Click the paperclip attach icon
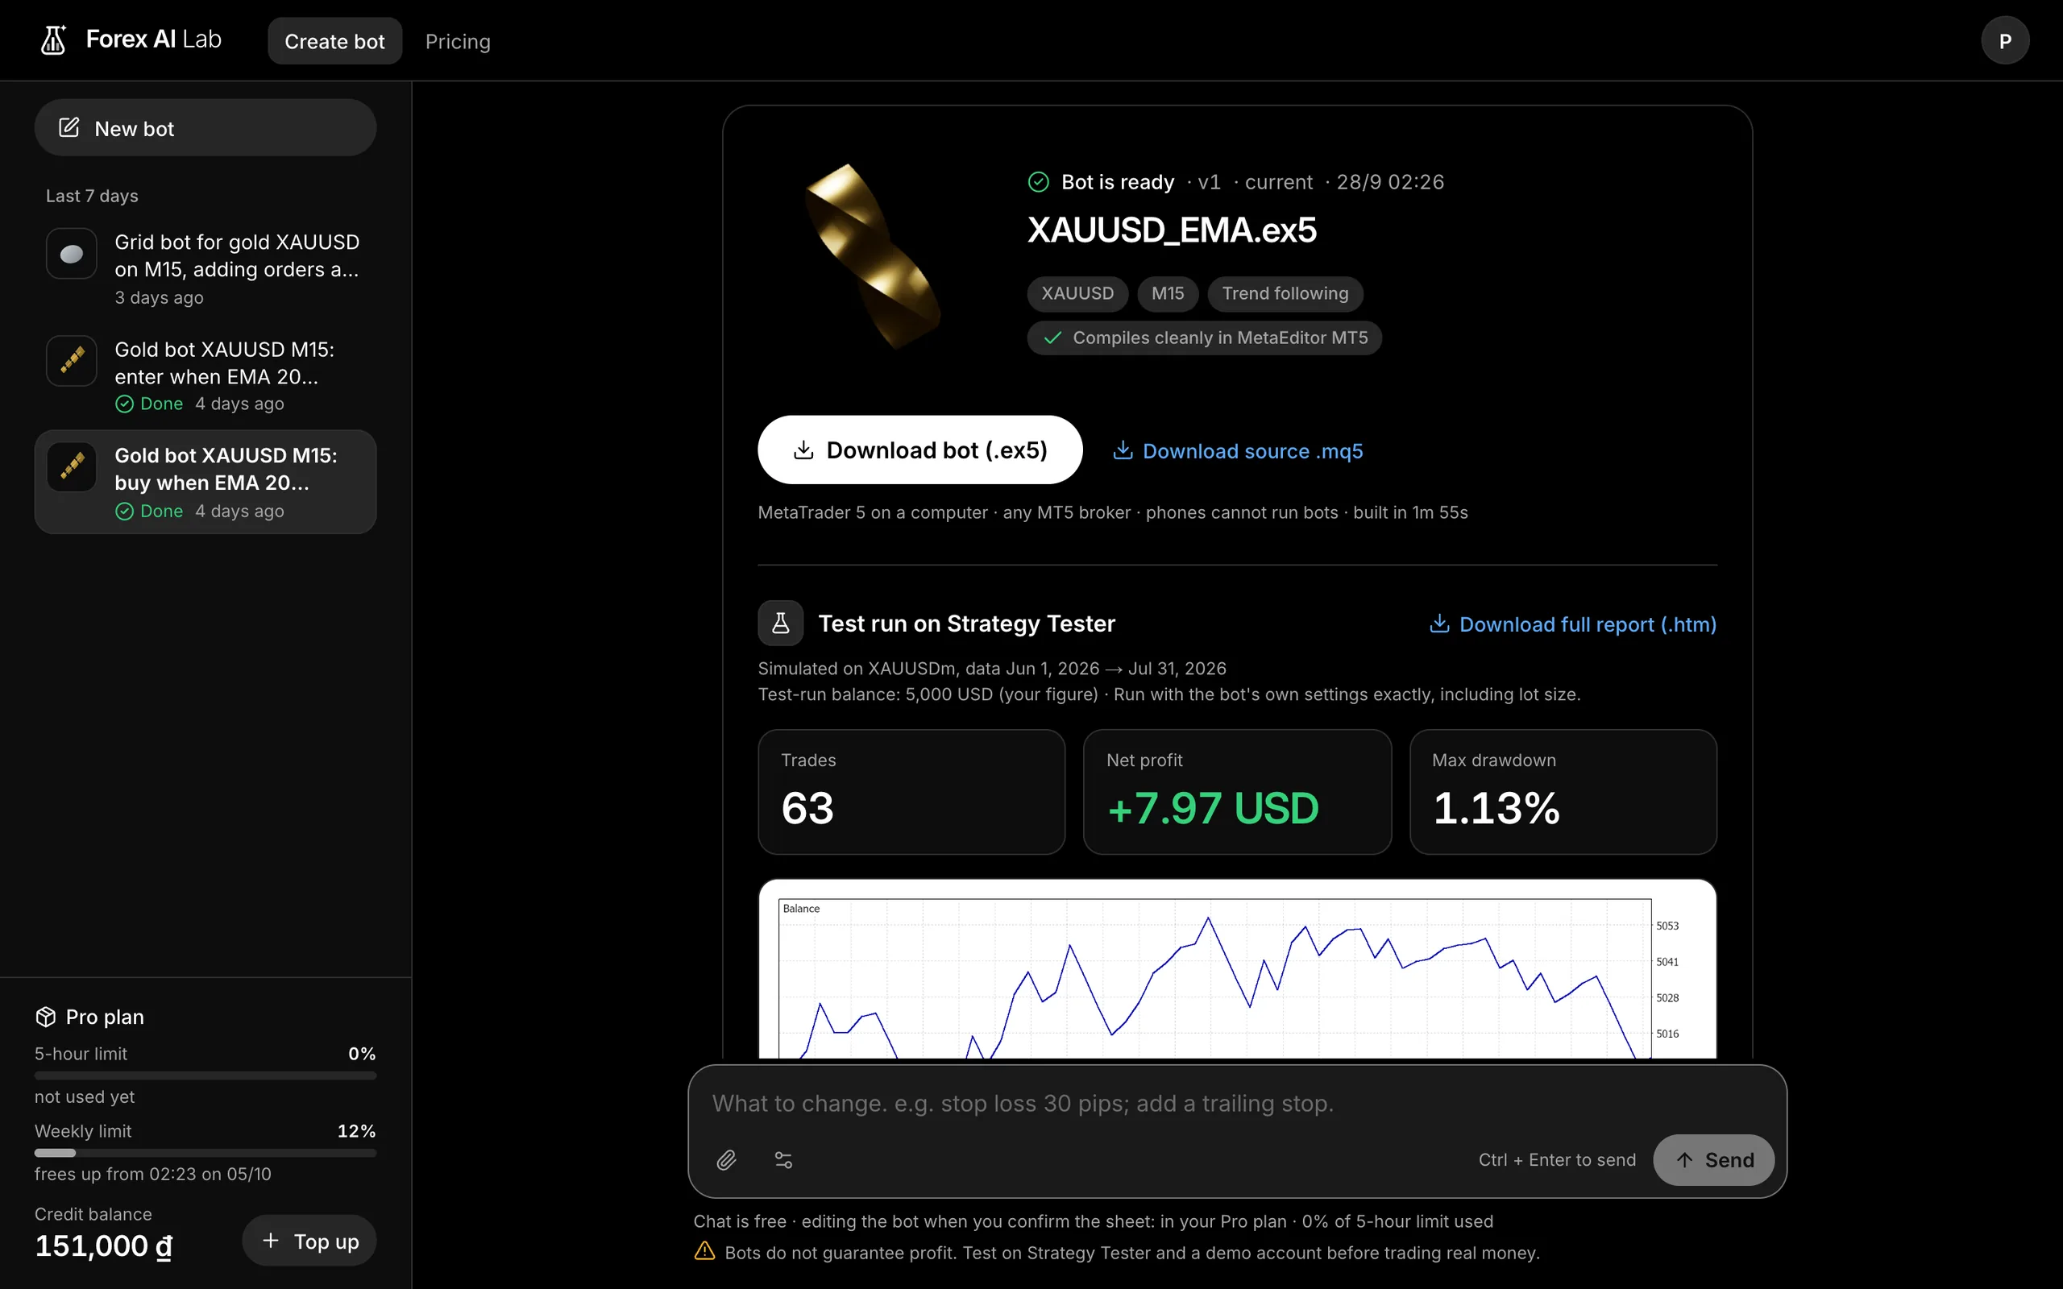 point(726,1159)
